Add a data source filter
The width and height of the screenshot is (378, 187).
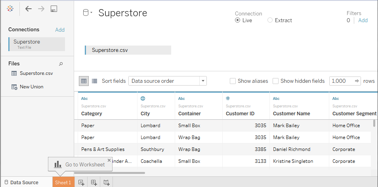[363, 20]
